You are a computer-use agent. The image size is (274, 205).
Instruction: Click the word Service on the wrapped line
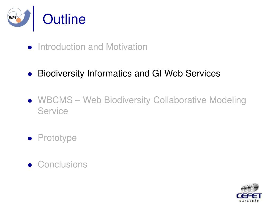(x=53, y=111)
